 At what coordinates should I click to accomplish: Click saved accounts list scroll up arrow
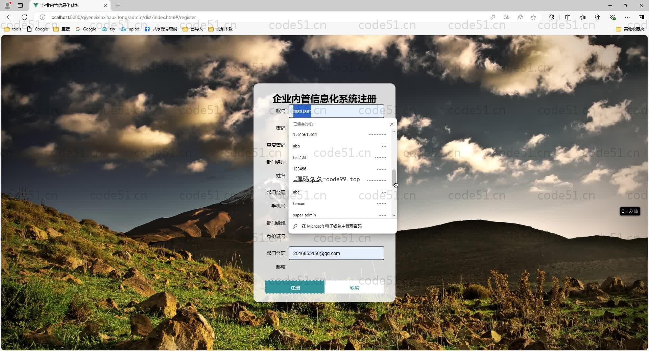tap(394, 131)
